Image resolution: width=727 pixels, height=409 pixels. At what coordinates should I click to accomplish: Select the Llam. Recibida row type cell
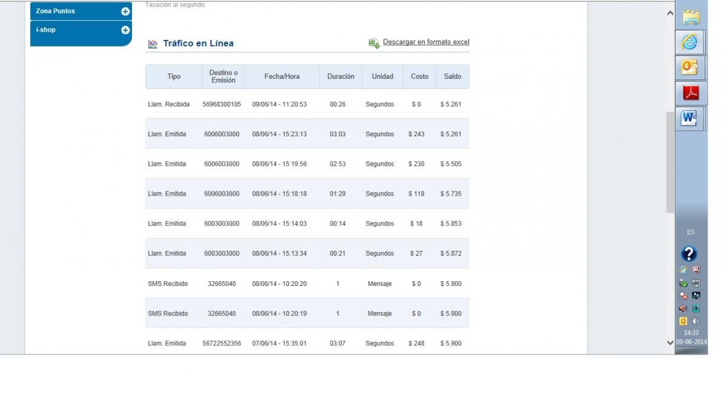[169, 104]
